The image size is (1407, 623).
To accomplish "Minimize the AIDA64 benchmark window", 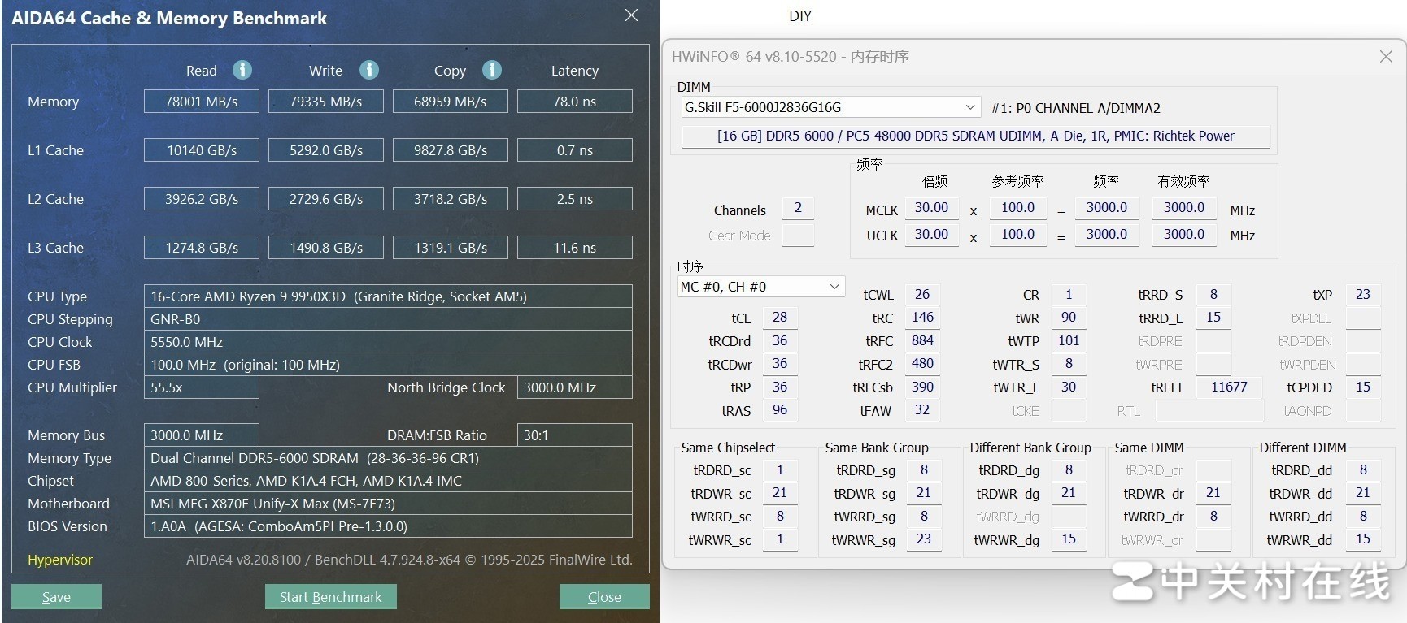I will [575, 15].
